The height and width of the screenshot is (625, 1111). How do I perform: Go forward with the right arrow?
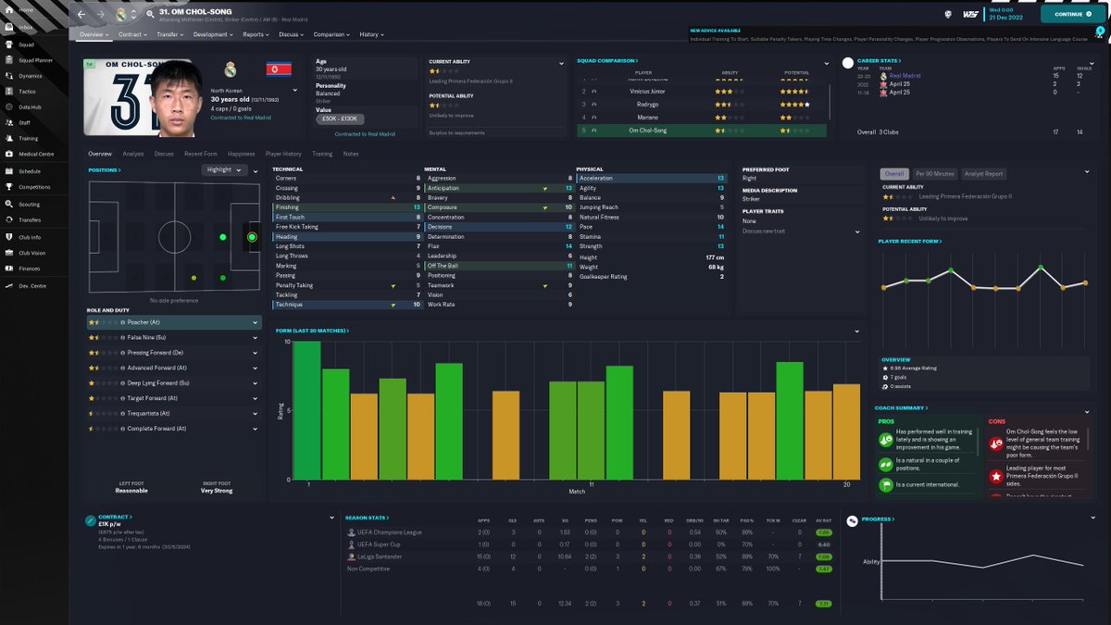coord(100,14)
